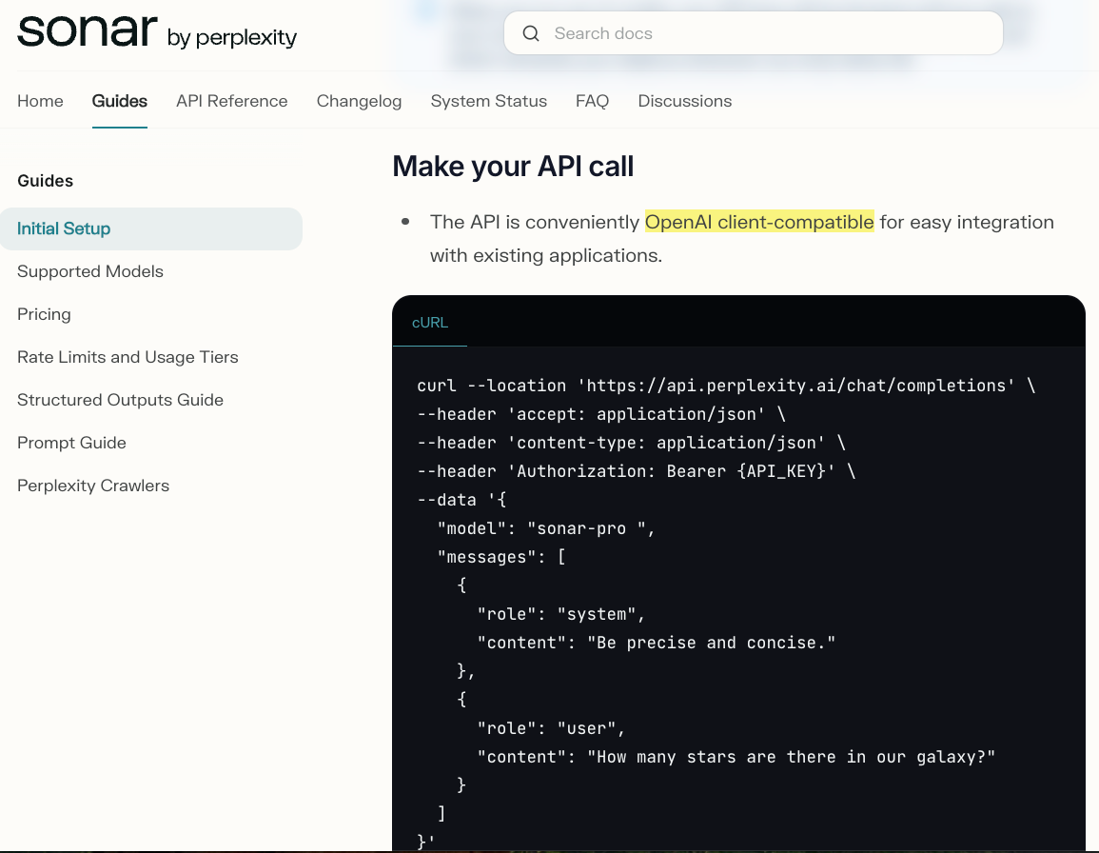Select Initial Setup in the sidebar

click(151, 228)
